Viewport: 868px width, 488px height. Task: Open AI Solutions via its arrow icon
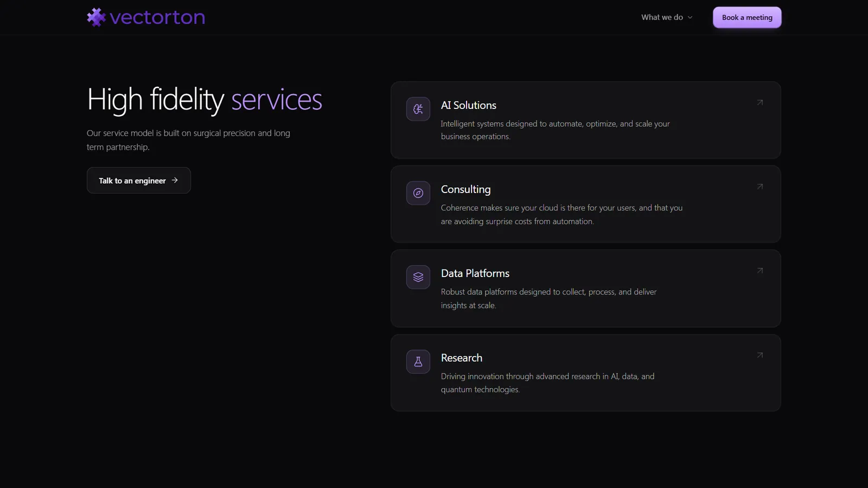[x=760, y=102]
